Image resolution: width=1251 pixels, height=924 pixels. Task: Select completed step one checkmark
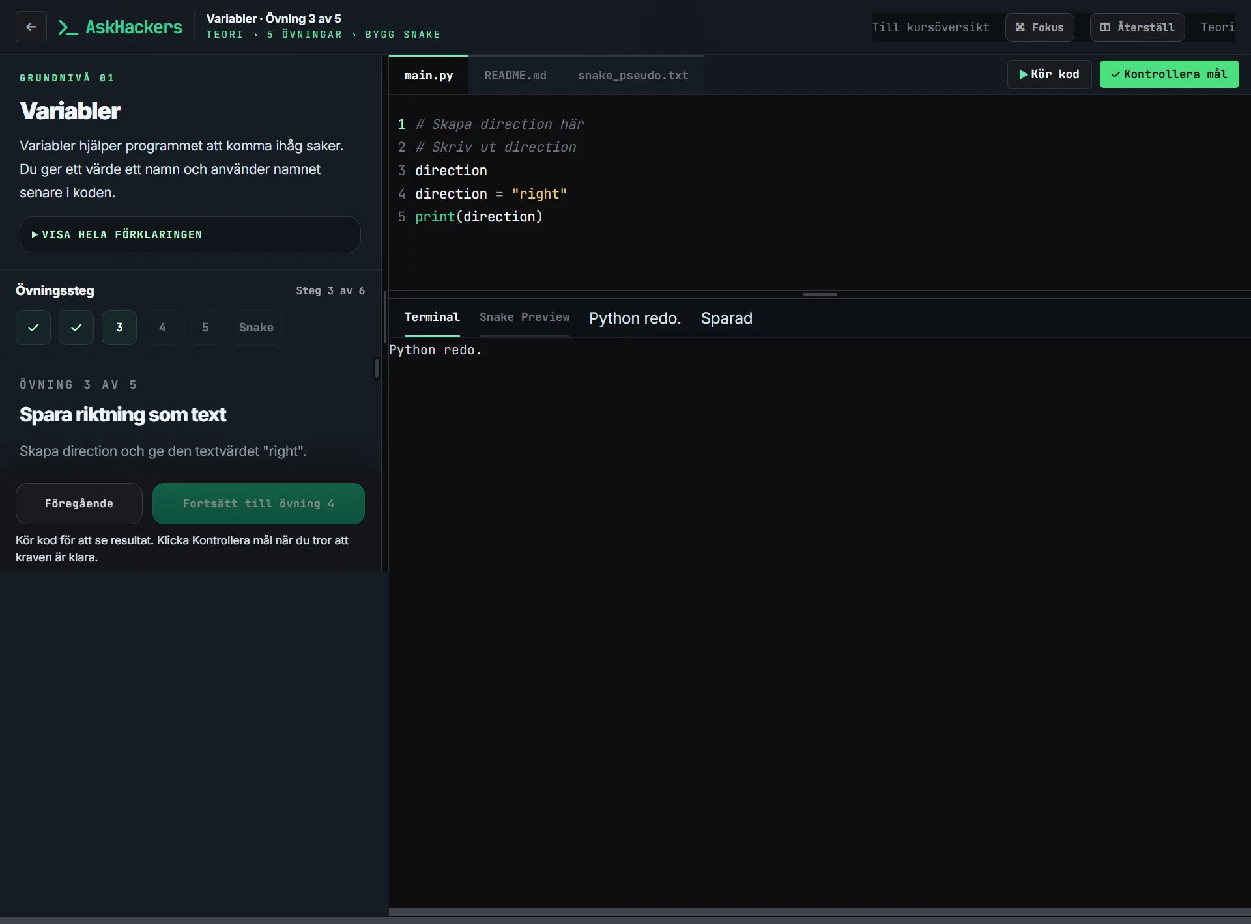[33, 328]
